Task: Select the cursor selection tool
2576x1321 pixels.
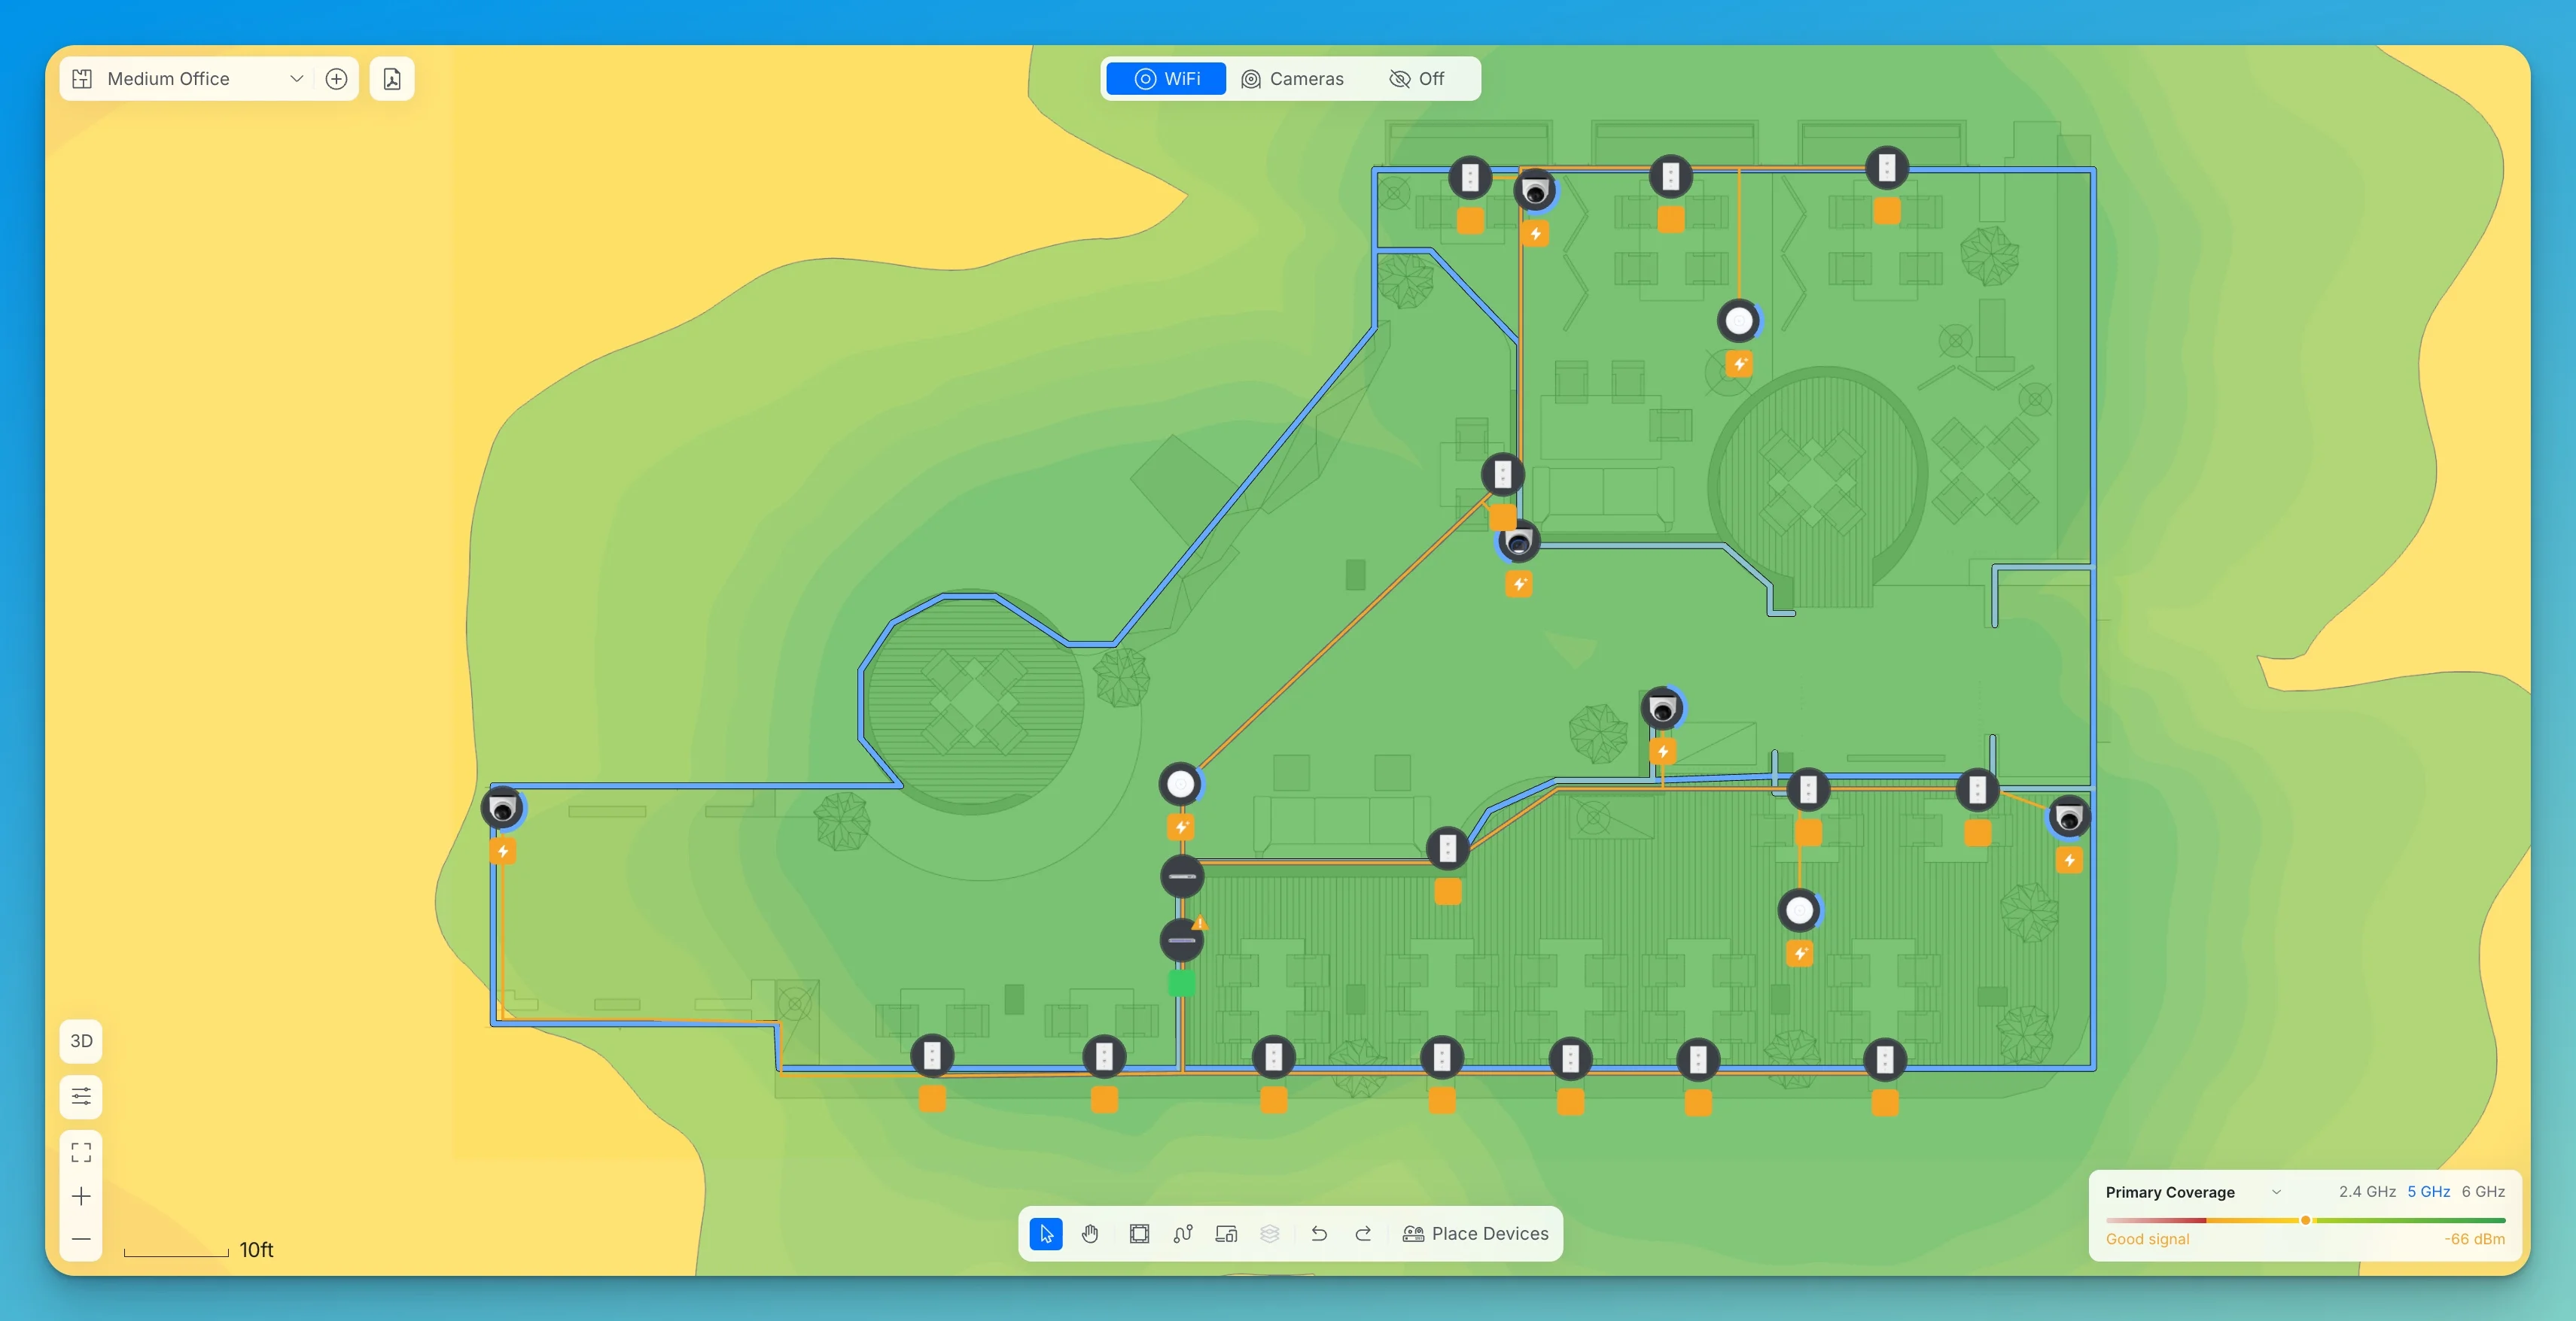Action: click(1045, 1233)
